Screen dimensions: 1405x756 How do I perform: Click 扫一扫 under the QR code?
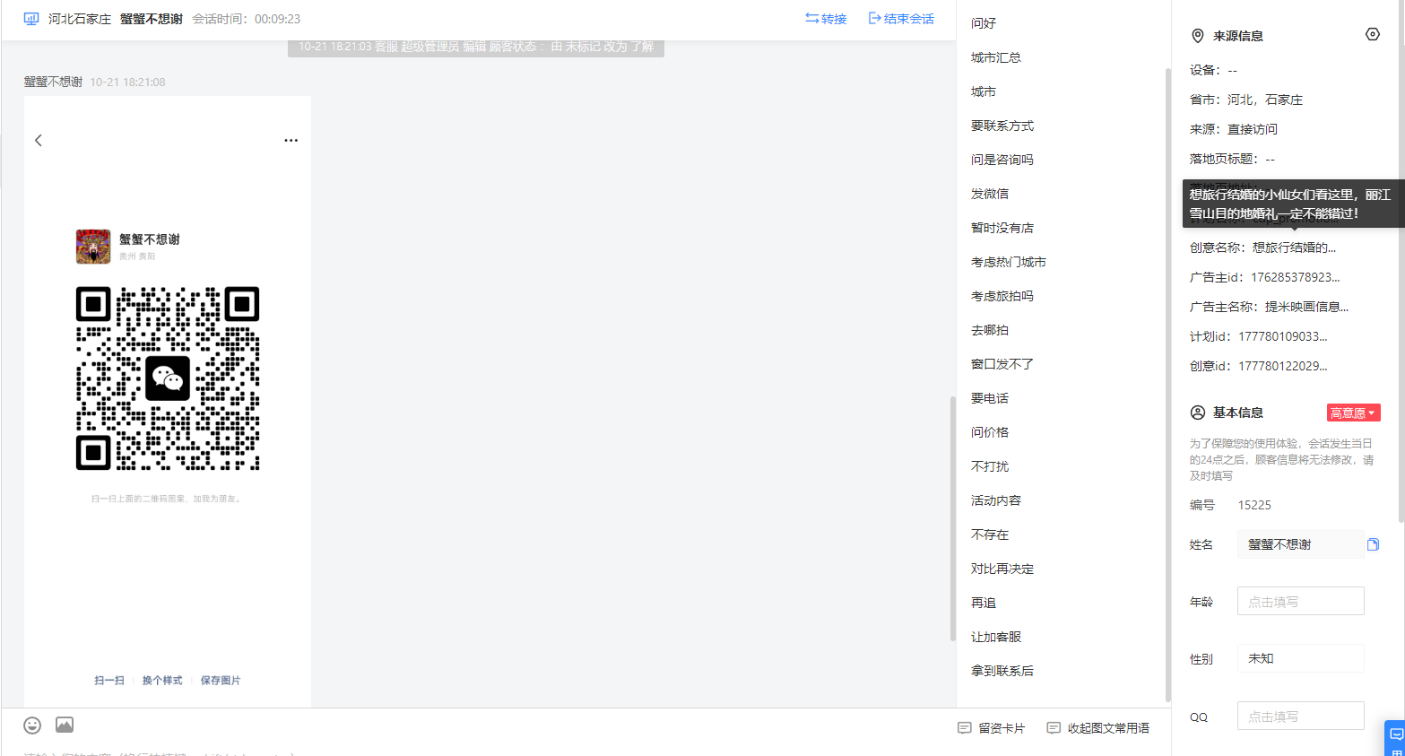pos(109,681)
